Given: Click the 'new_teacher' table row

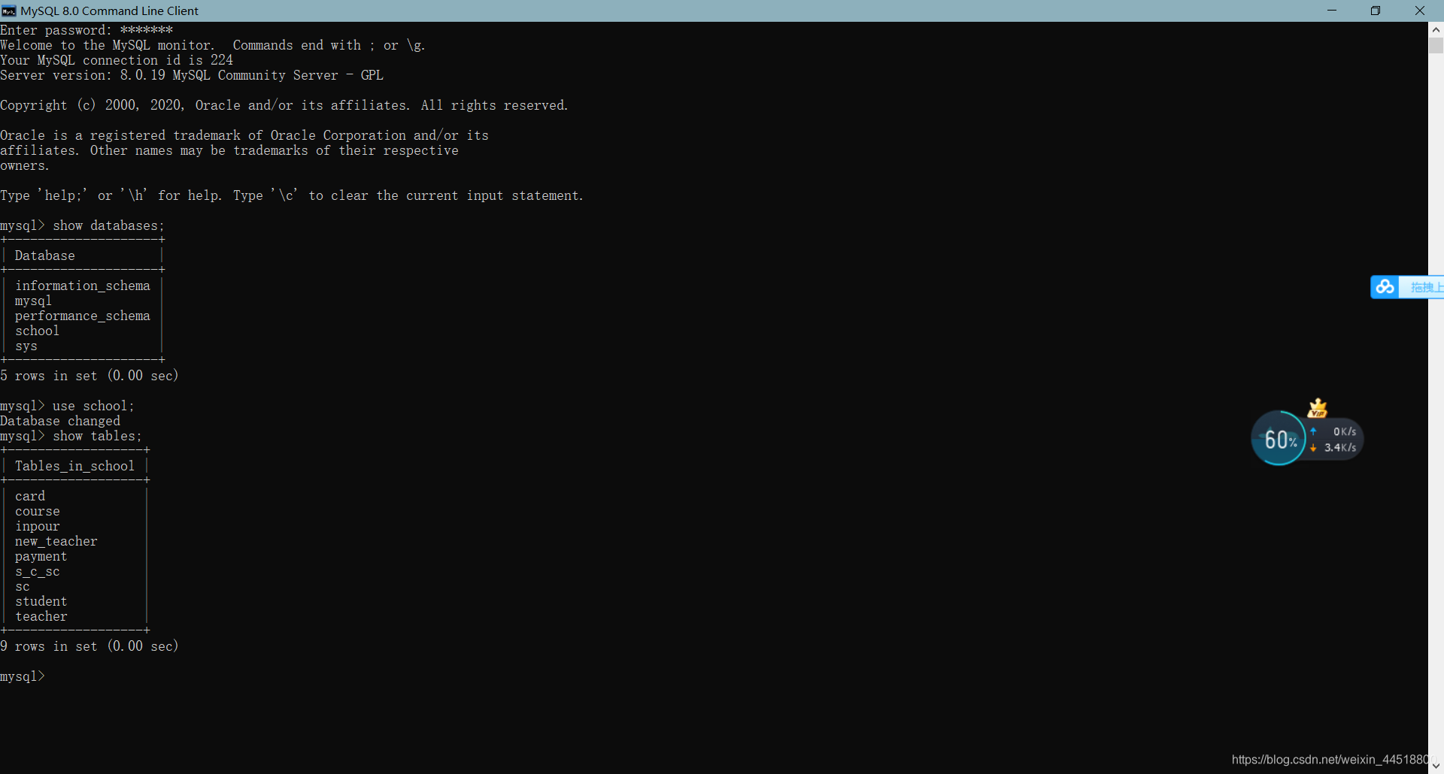Looking at the screenshot, I should 56,541.
